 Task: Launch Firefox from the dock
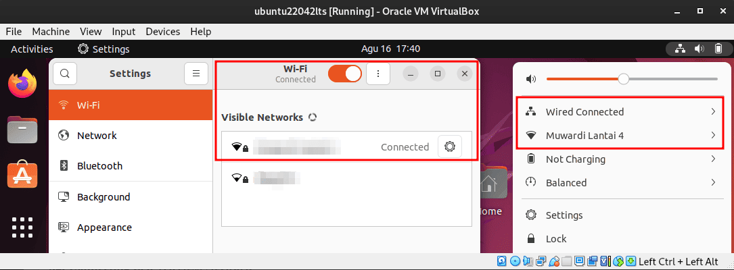coord(22,83)
